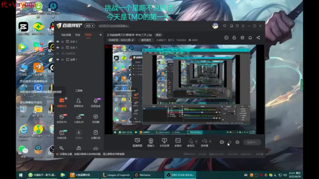Select the orange active scene tab

(x=88, y=35)
